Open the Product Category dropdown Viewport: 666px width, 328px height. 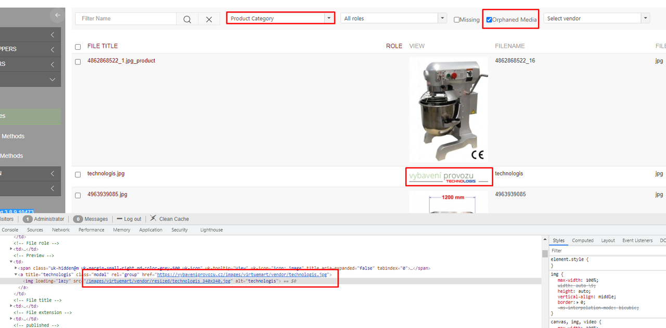[x=280, y=18]
